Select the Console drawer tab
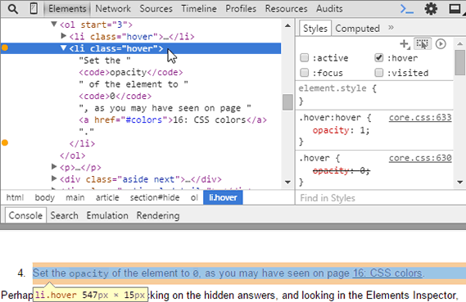Image resolution: width=466 pixels, height=302 pixels. [x=25, y=215]
